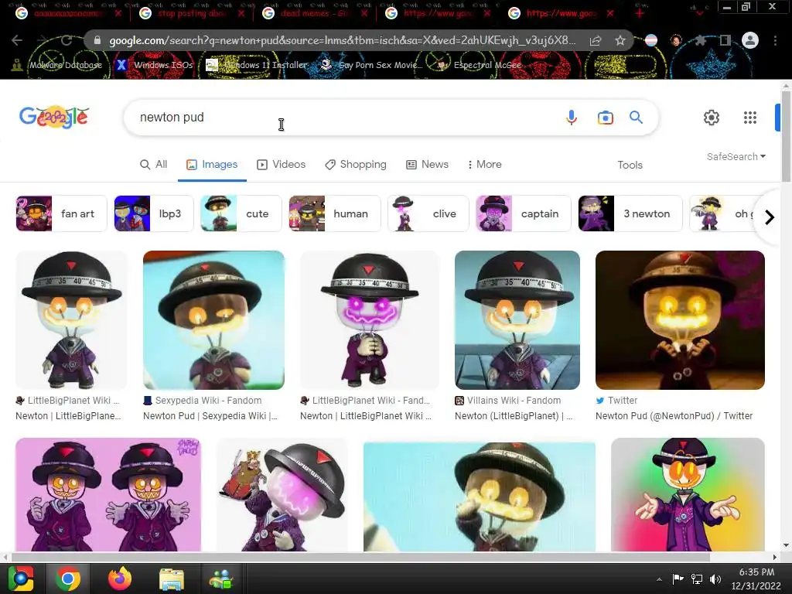Filter by 'fan art' chip
Screen dimensions: 792x594
[x=61, y=213]
